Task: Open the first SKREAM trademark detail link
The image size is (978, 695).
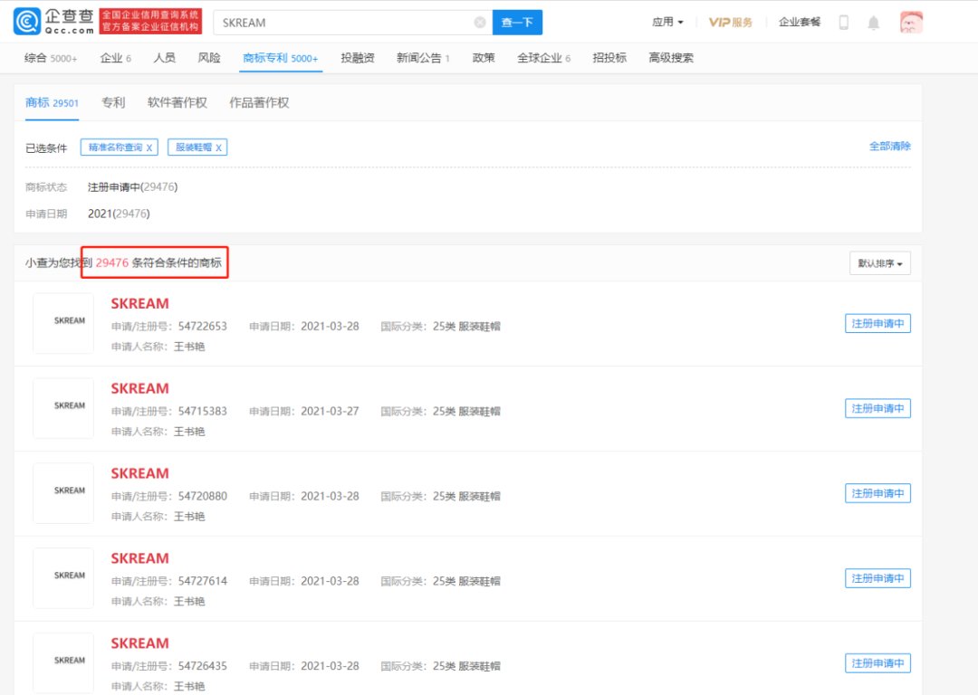Action: (x=139, y=303)
